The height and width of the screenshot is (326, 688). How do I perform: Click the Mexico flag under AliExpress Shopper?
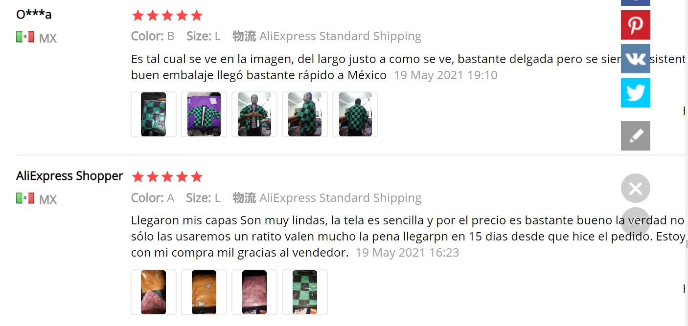[25, 198]
